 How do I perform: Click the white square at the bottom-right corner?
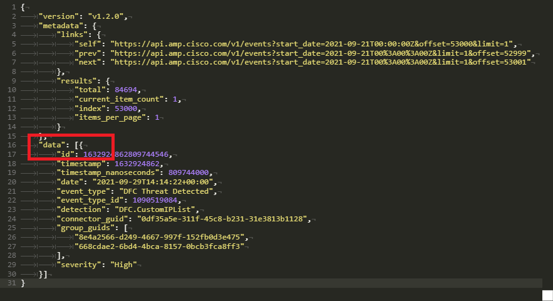pyautogui.click(x=547, y=295)
